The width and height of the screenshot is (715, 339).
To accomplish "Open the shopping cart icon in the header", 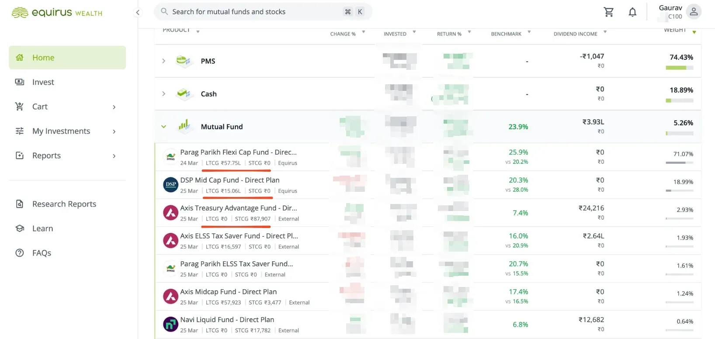I will coord(608,12).
